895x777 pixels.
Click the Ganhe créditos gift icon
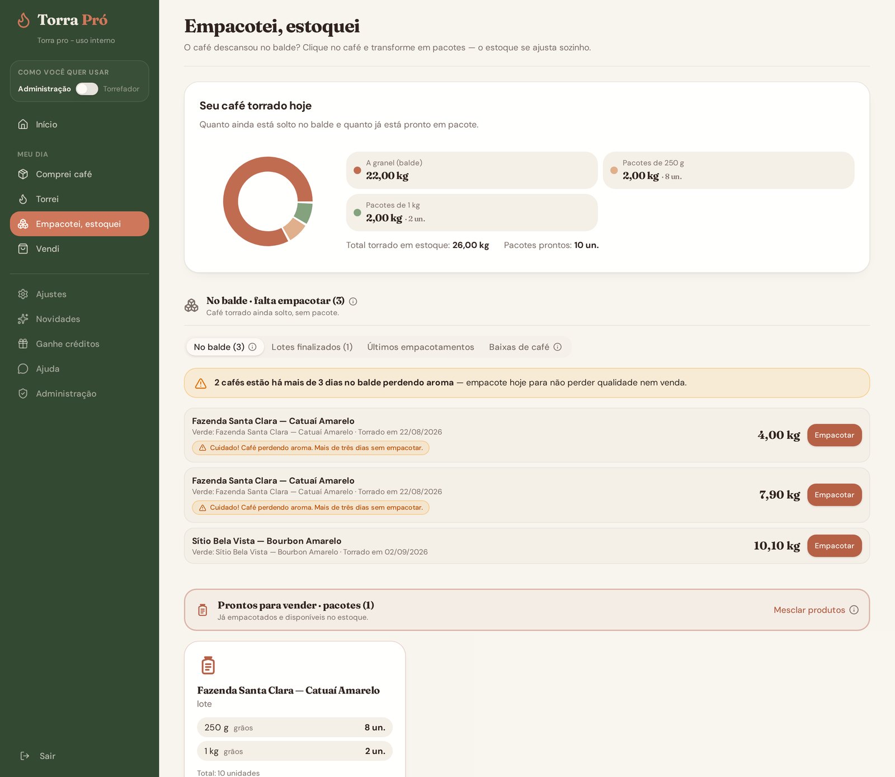[x=23, y=344]
